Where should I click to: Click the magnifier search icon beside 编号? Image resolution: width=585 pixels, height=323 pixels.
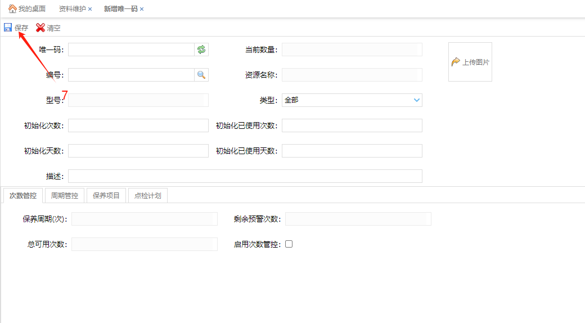(201, 75)
